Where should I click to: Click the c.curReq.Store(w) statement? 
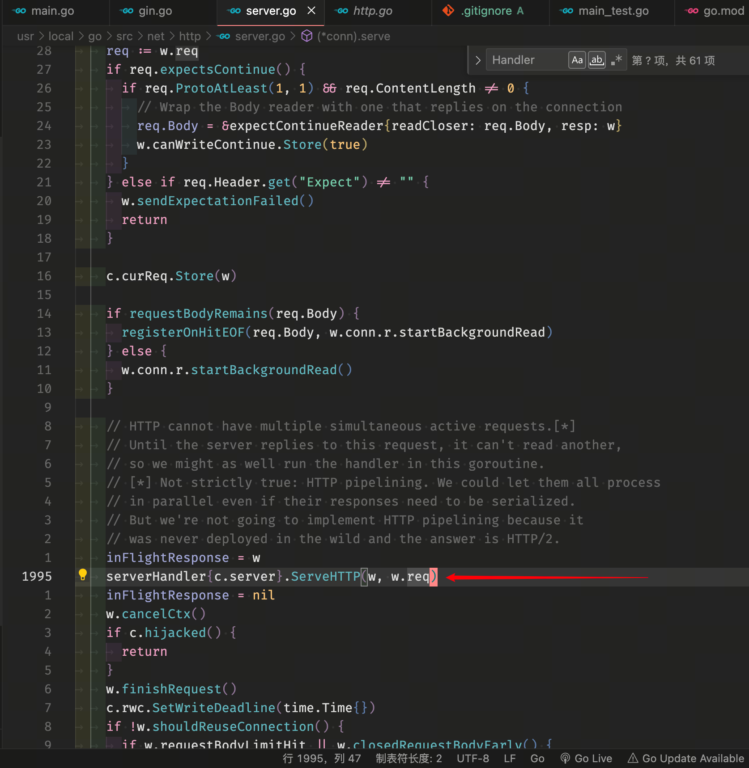(171, 276)
